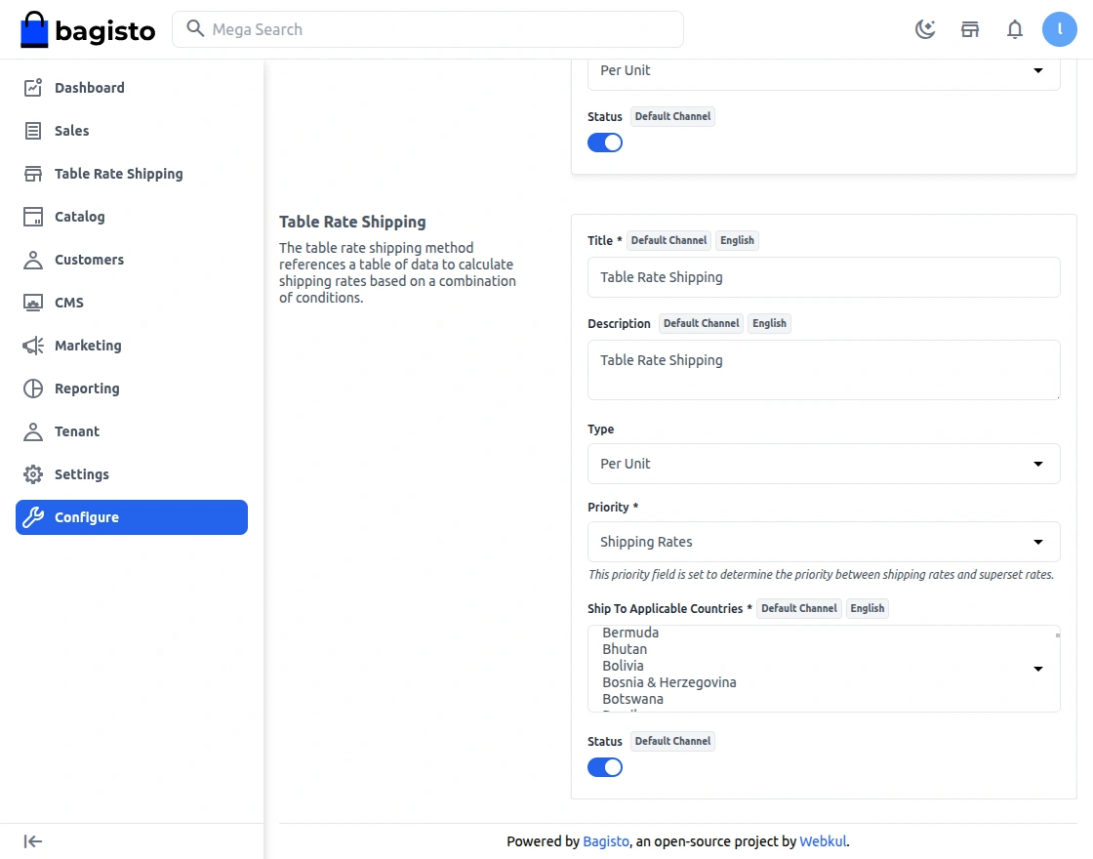Image resolution: width=1093 pixels, height=859 pixels.
Task: Expand the applicable countries list arrow
Action: click(x=1038, y=669)
